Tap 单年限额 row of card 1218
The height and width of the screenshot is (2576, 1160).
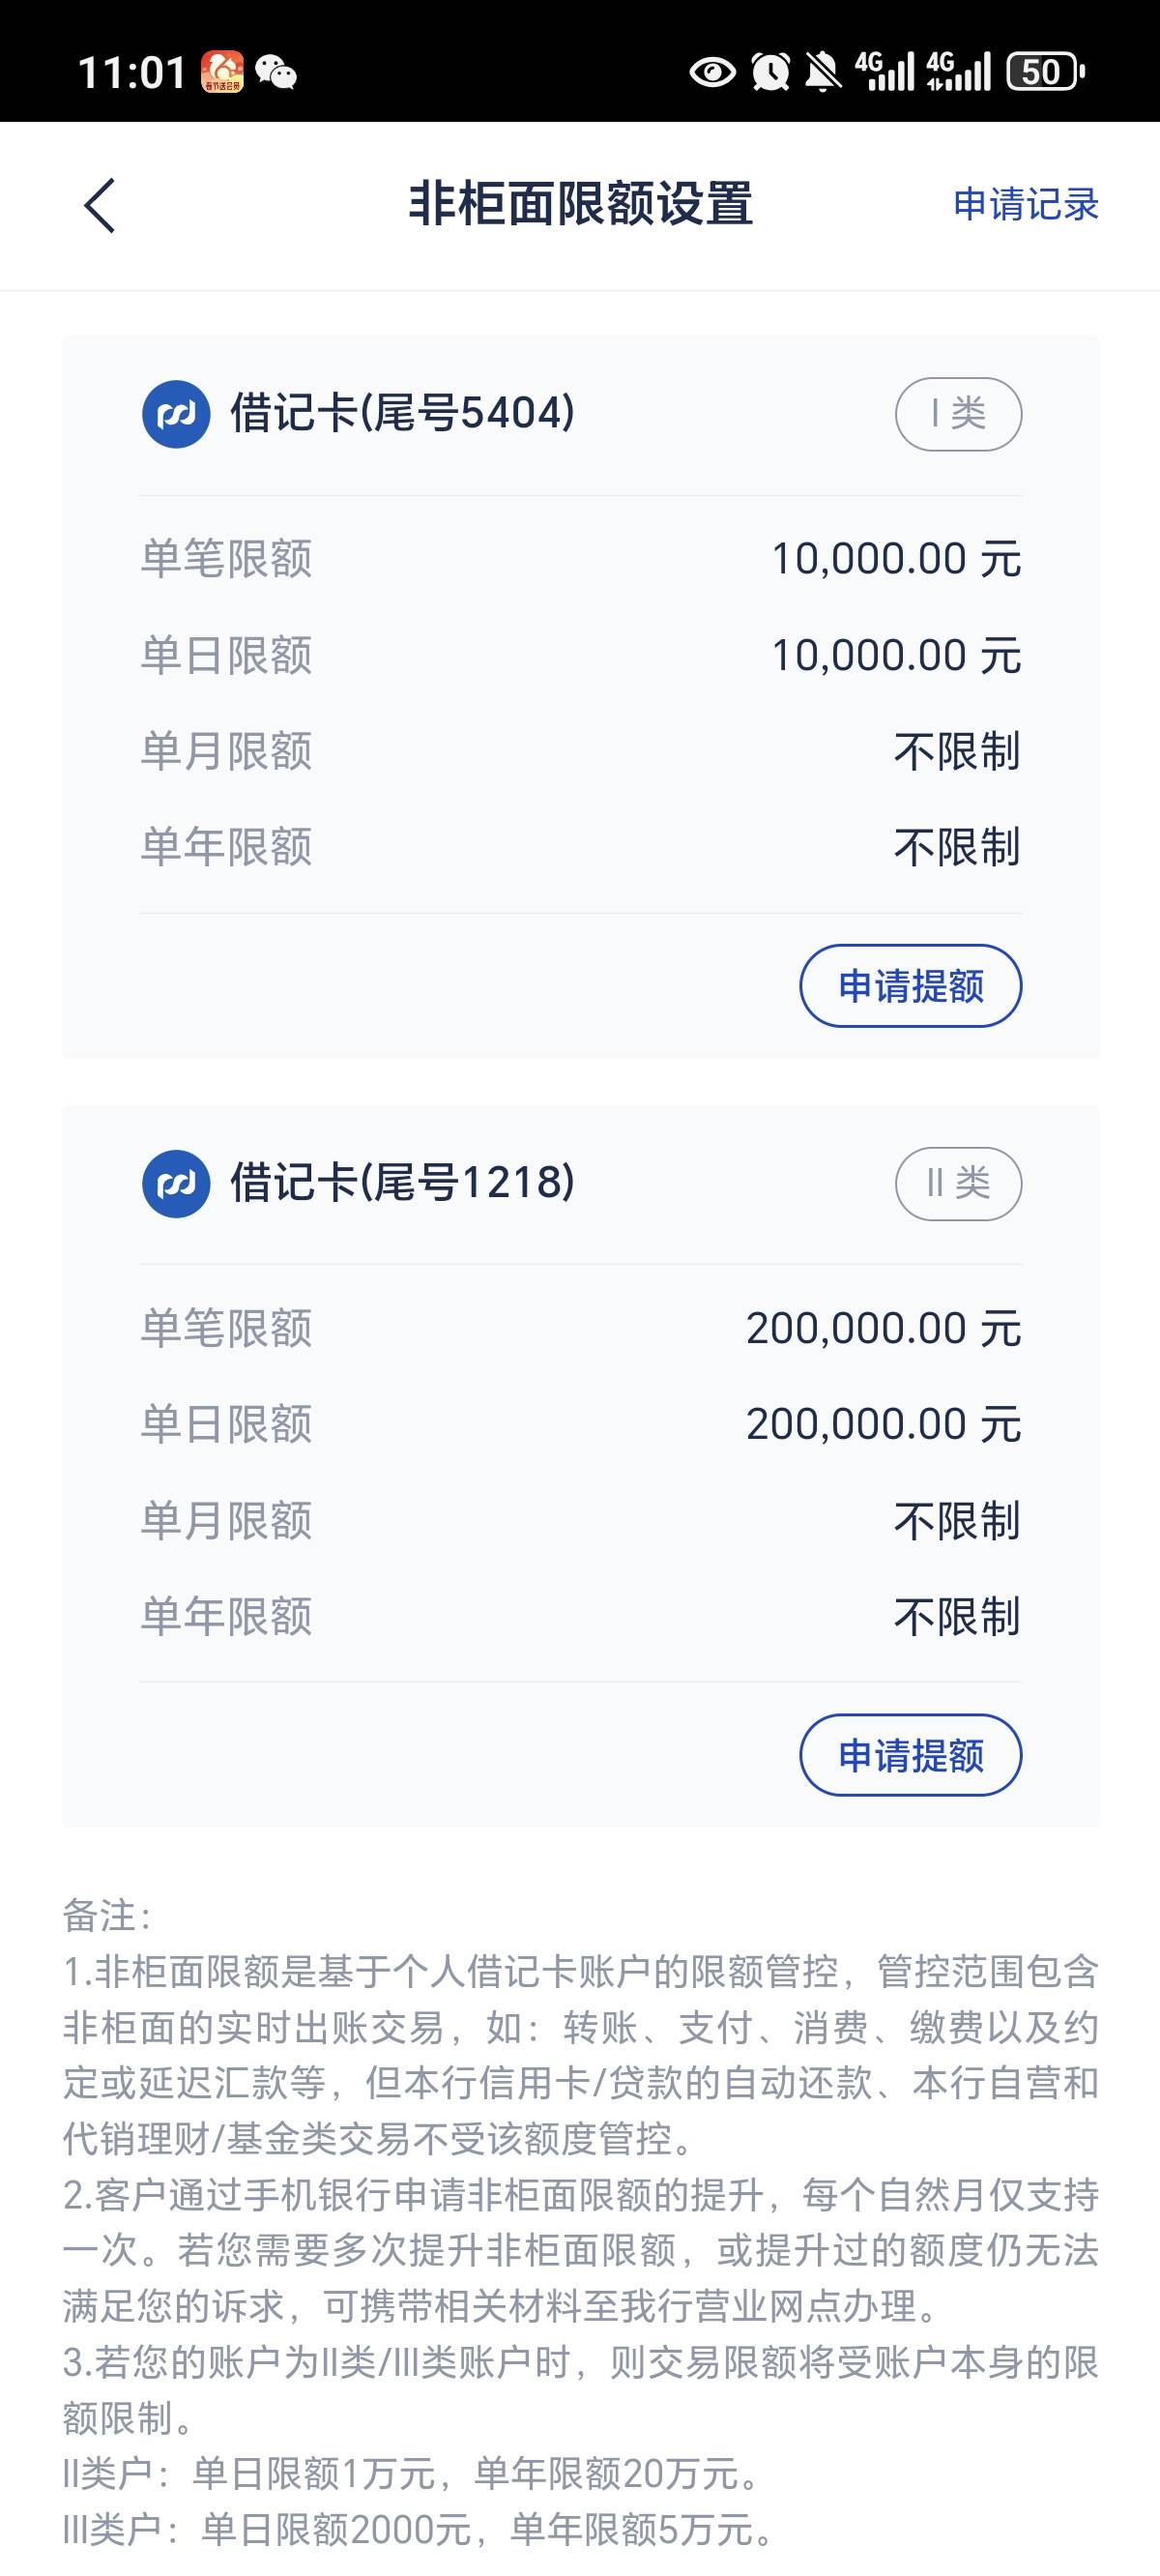coord(580,1616)
